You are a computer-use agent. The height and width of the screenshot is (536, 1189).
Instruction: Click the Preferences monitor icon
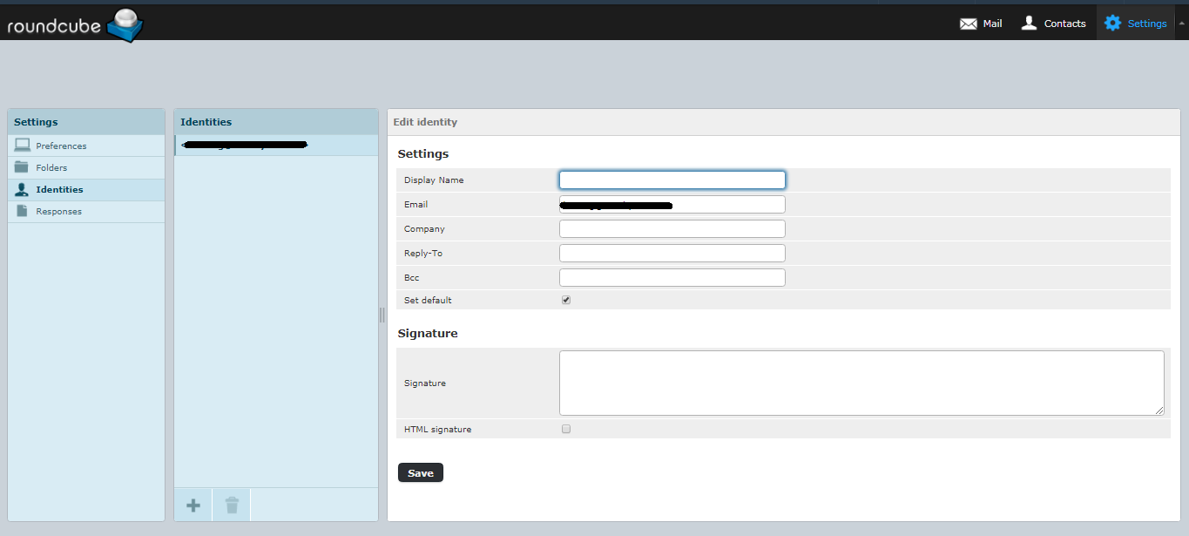click(23, 146)
